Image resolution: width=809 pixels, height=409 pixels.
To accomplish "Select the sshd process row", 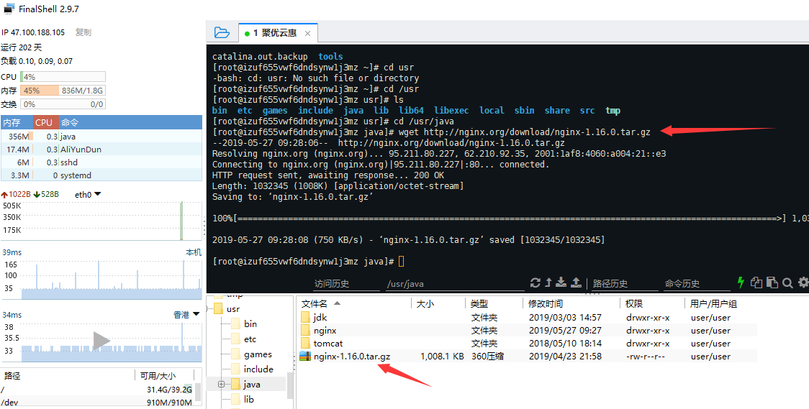I will tap(101, 162).
